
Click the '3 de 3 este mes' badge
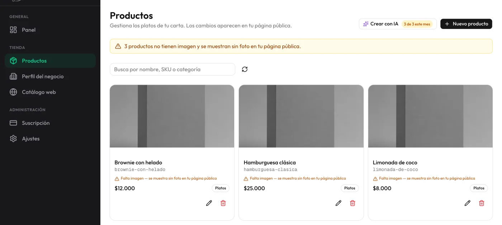pos(417,24)
